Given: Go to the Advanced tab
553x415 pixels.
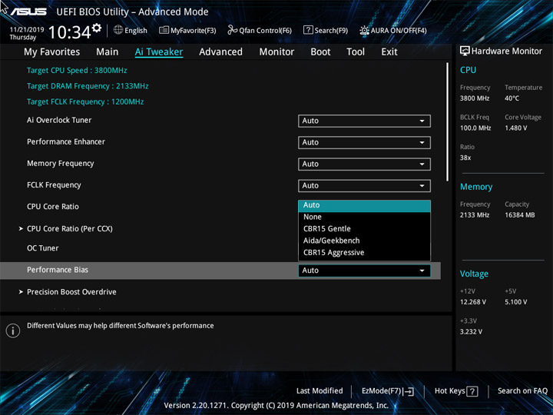Looking at the screenshot, I should pyautogui.click(x=220, y=52).
